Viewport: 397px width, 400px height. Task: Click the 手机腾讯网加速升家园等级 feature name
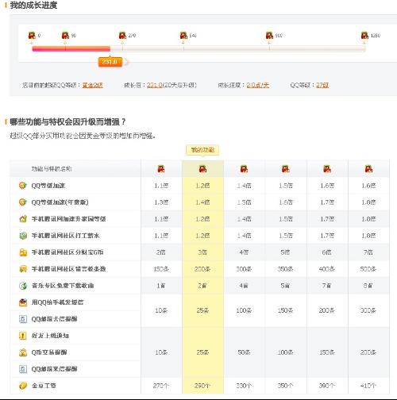tap(69, 219)
